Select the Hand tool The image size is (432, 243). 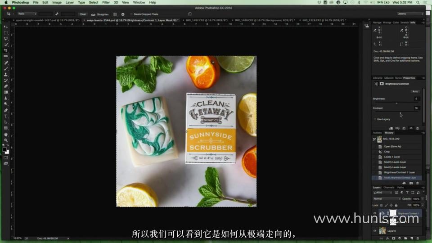6,135
